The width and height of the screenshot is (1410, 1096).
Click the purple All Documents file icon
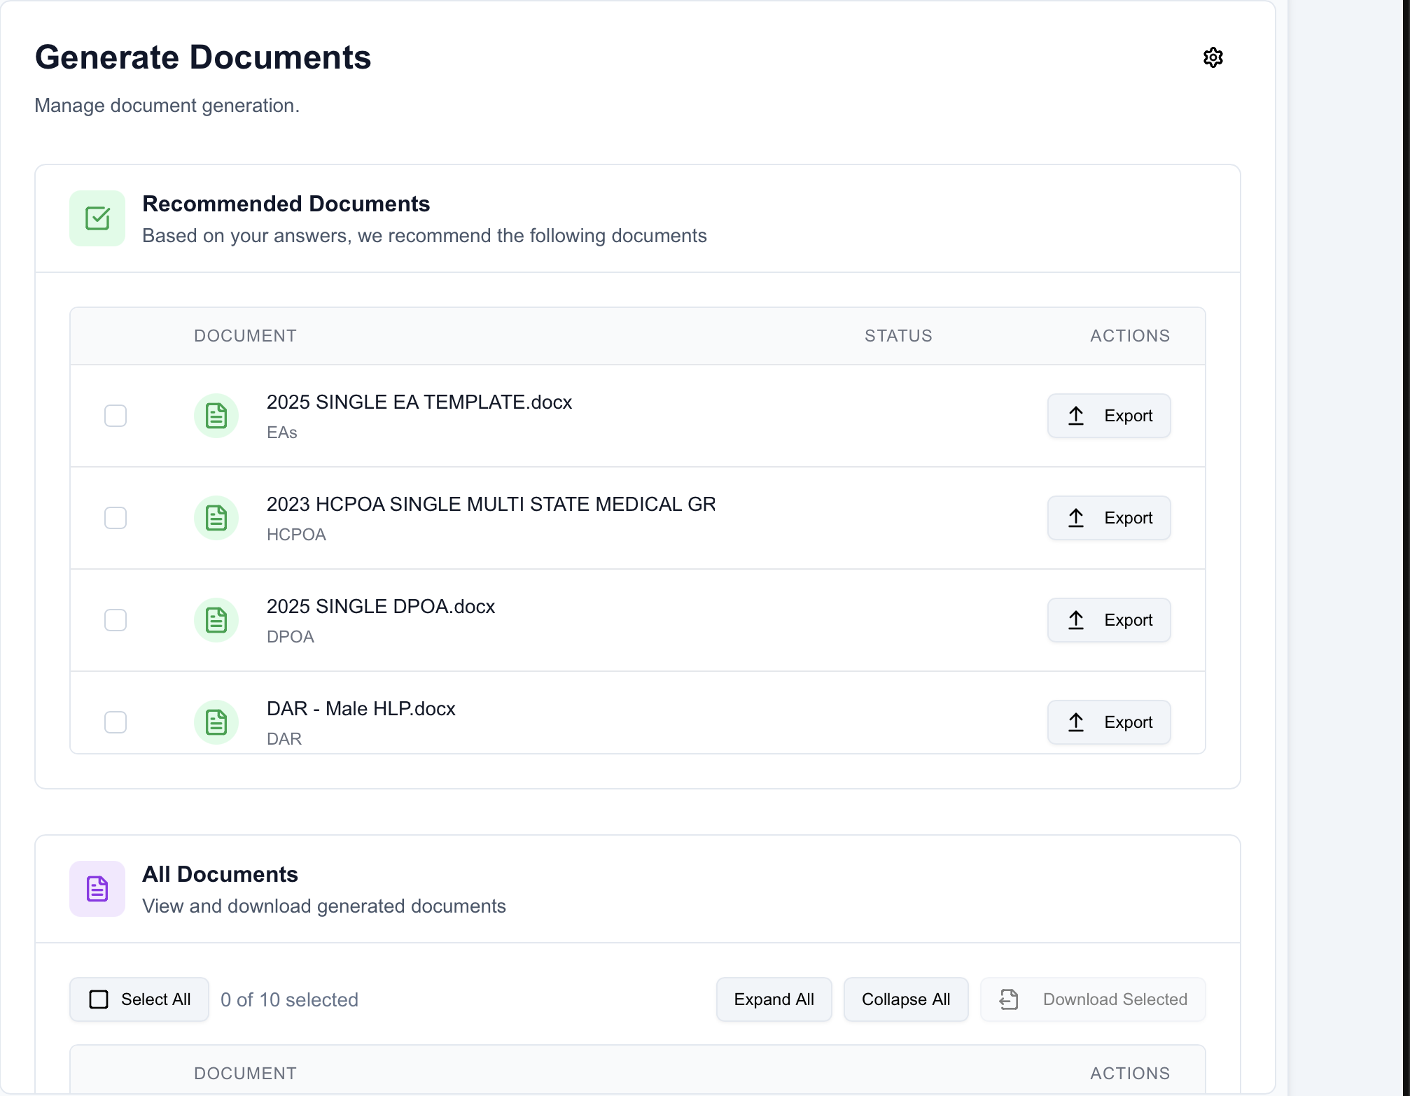97,889
